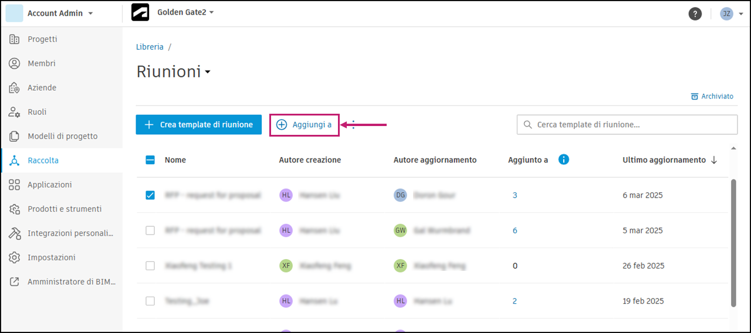Screen dimensions: 751x333
Task: Click the Progetti sidebar icon
Action: (15, 39)
